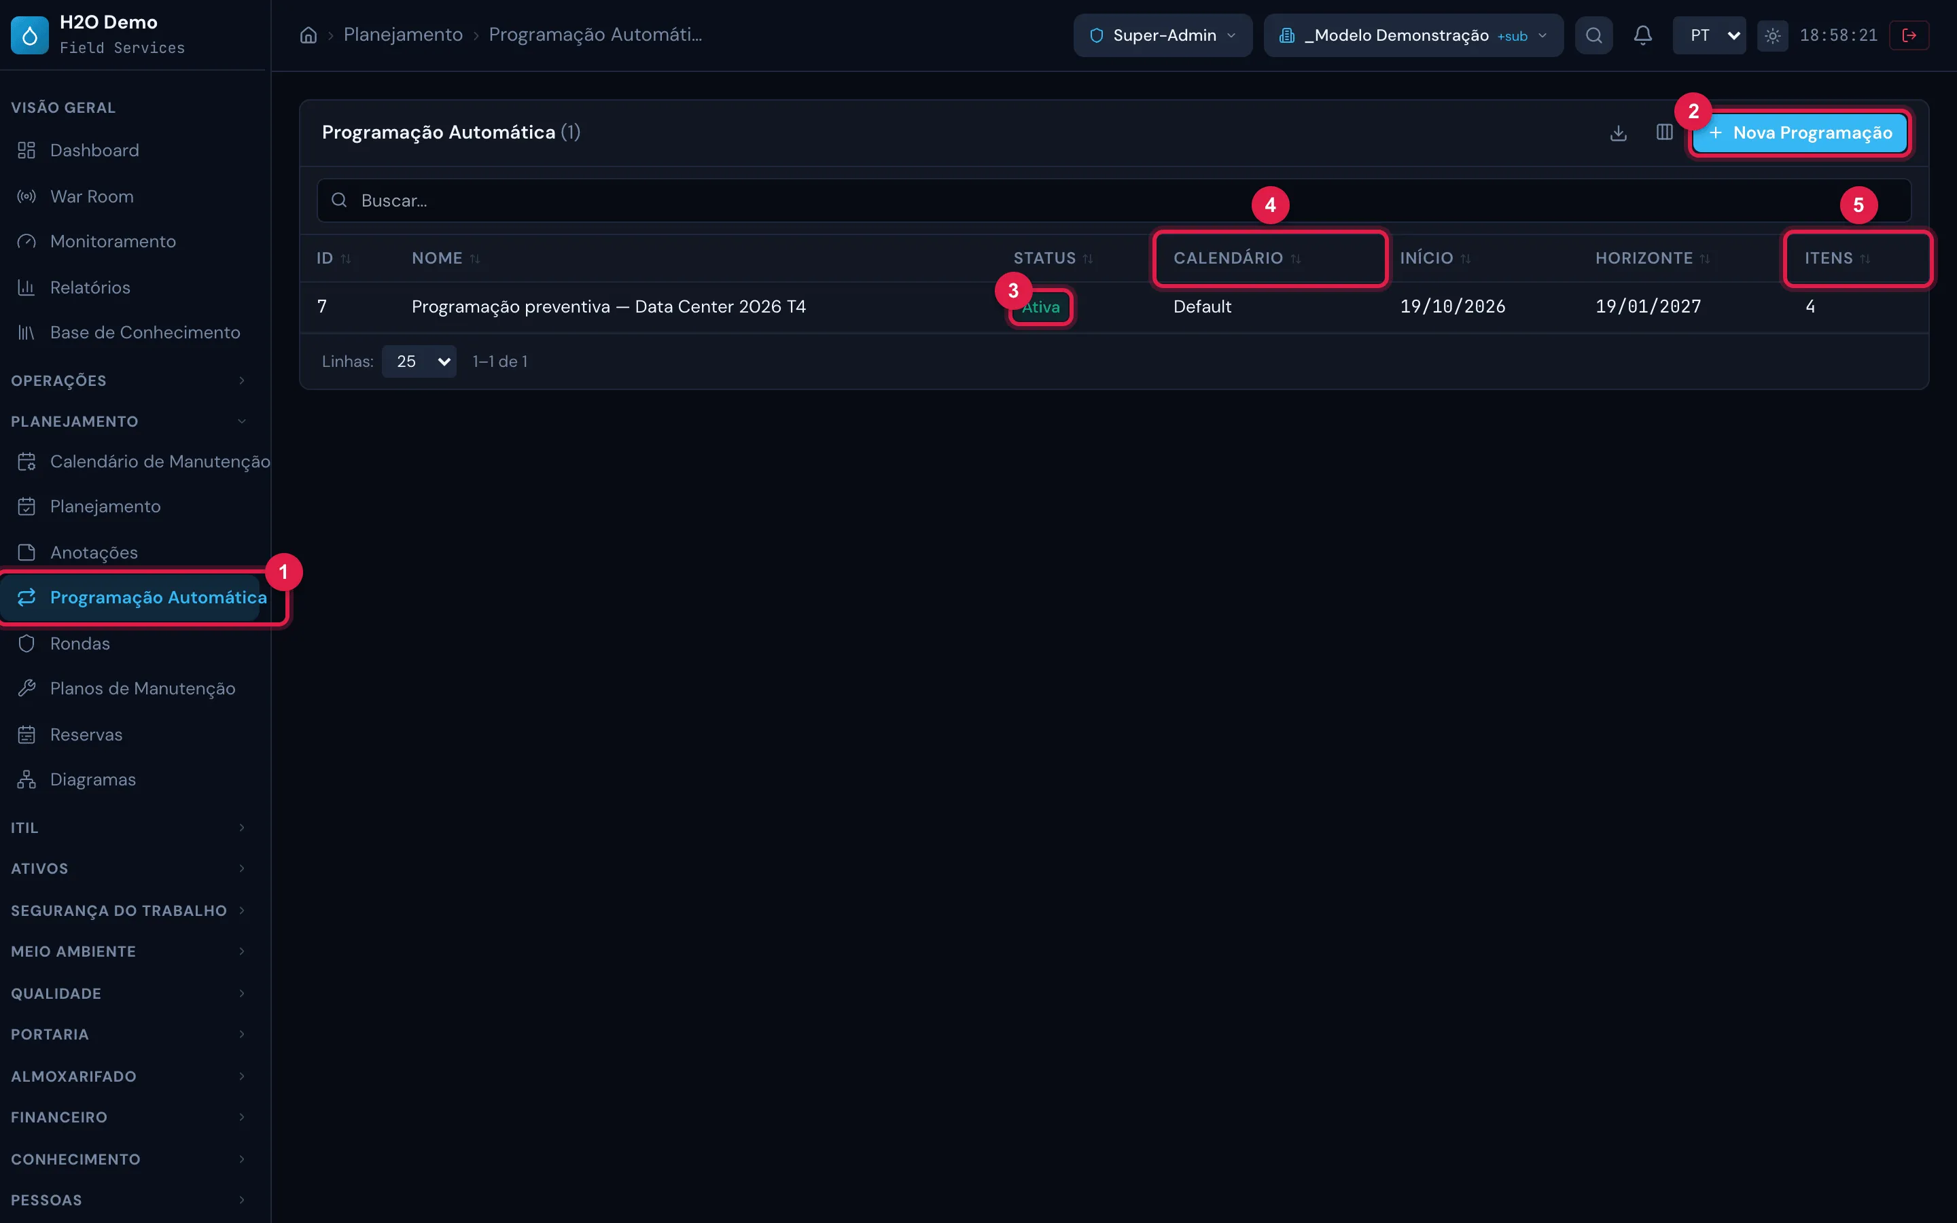The height and width of the screenshot is (1223, 1957).
Task: Open notifications bell
Action: pos(1642,35)
